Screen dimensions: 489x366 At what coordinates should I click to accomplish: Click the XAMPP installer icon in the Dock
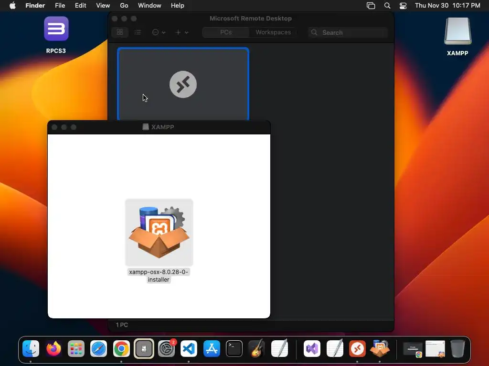[380, 348]
